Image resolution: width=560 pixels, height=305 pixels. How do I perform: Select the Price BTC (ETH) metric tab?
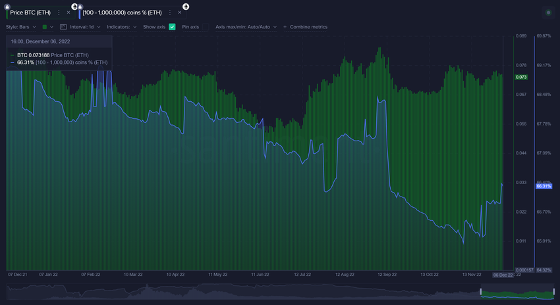click(x=30, y=12)
